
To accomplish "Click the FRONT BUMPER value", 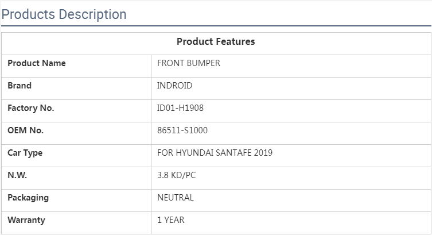I will point(188,63).
